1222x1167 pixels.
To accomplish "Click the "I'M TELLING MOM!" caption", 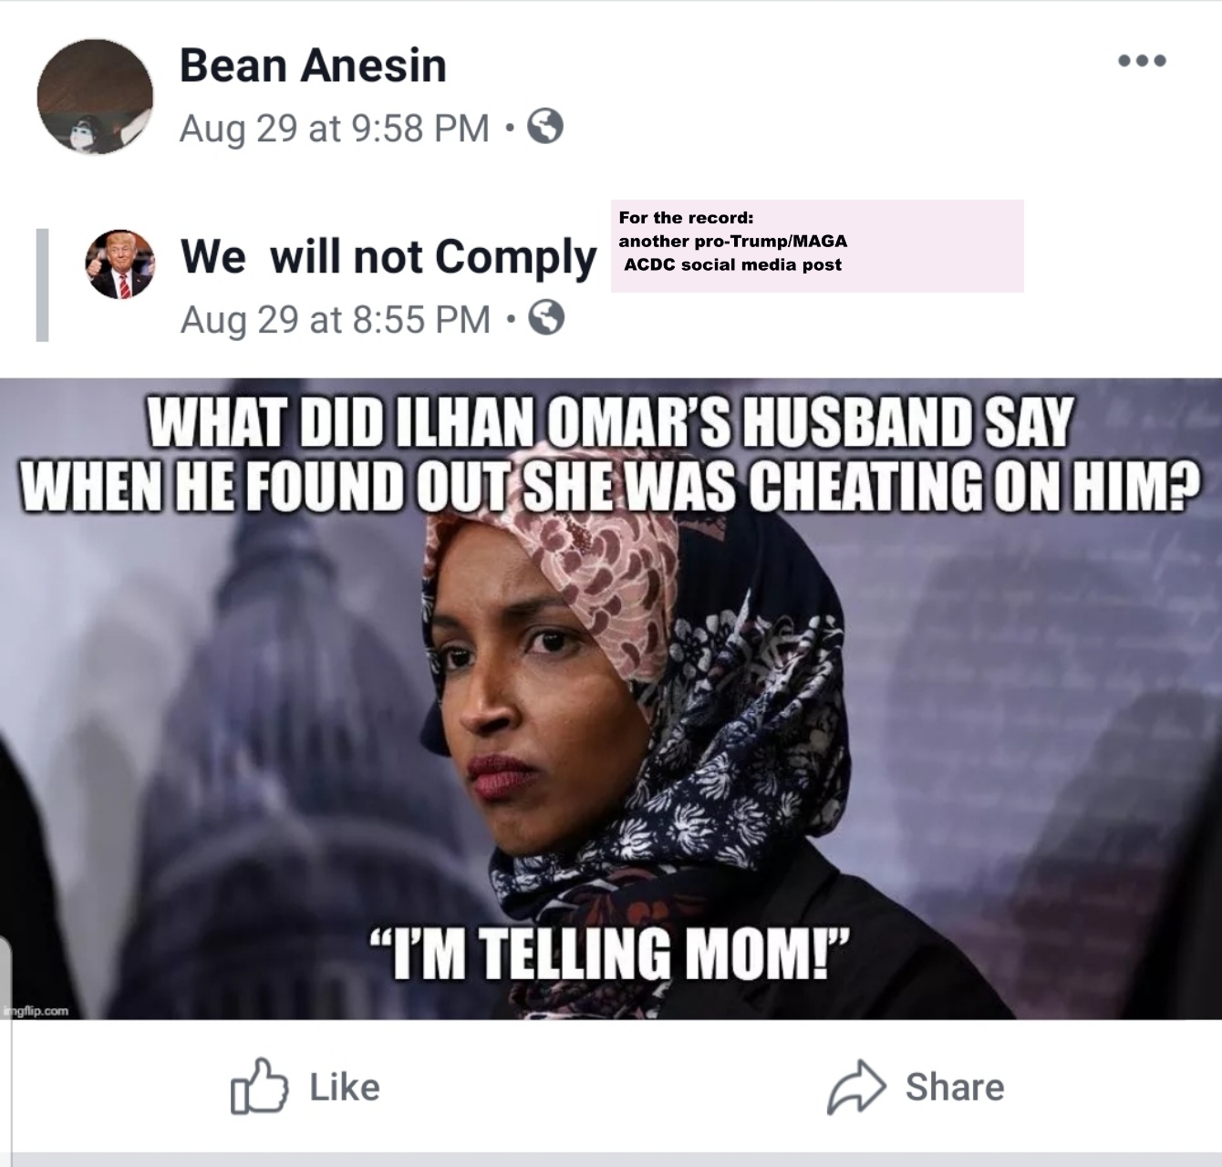I will click(609, 952).
